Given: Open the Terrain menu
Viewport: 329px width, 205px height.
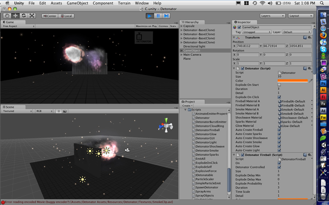Looking at the screenshot, I should pos(124,3).
